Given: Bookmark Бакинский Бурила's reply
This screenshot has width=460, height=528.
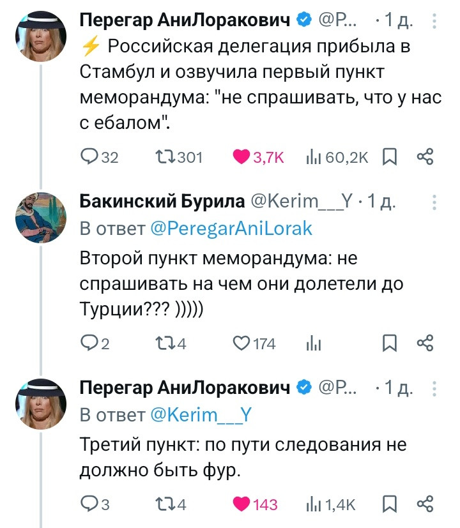Looking at the screenshot, I should [x=388, y=344].
